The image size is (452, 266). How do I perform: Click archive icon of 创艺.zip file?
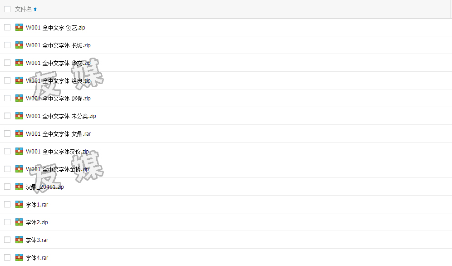coord(19,27)
